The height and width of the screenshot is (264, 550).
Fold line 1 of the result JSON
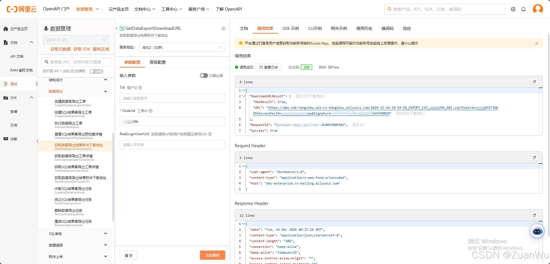pos(244,90)
